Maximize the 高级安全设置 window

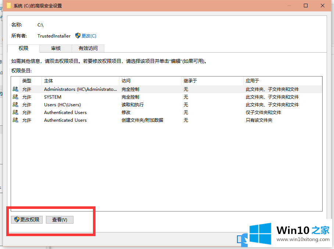tap(306, 6)
